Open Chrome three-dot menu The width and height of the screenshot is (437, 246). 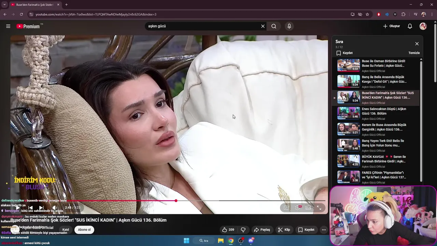pos(432,14)
